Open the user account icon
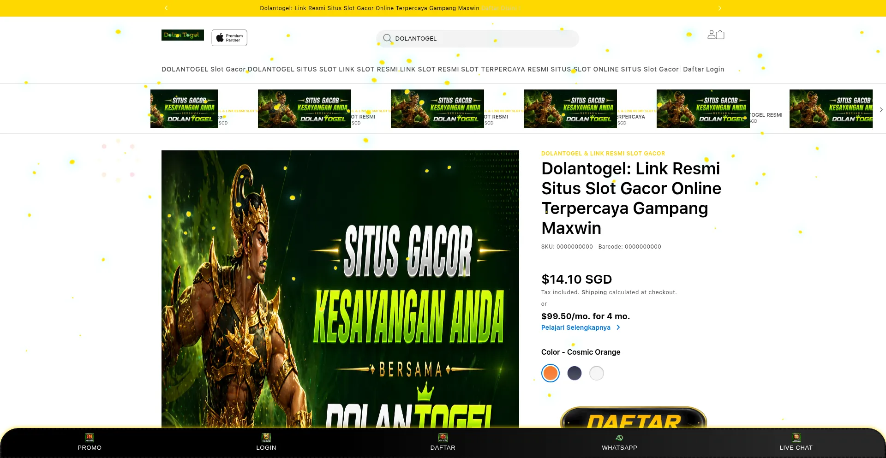 (712, 34)
